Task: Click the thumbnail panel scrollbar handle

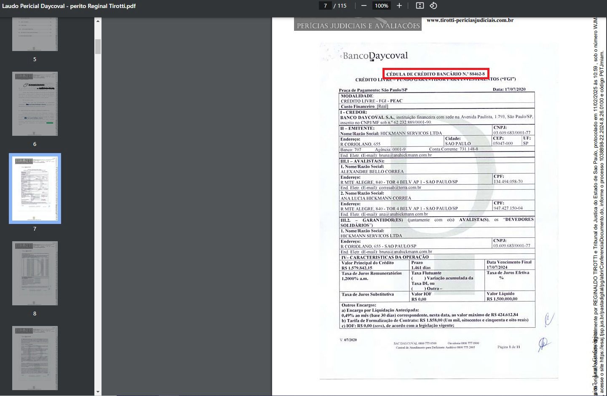Action: (98, 46)
